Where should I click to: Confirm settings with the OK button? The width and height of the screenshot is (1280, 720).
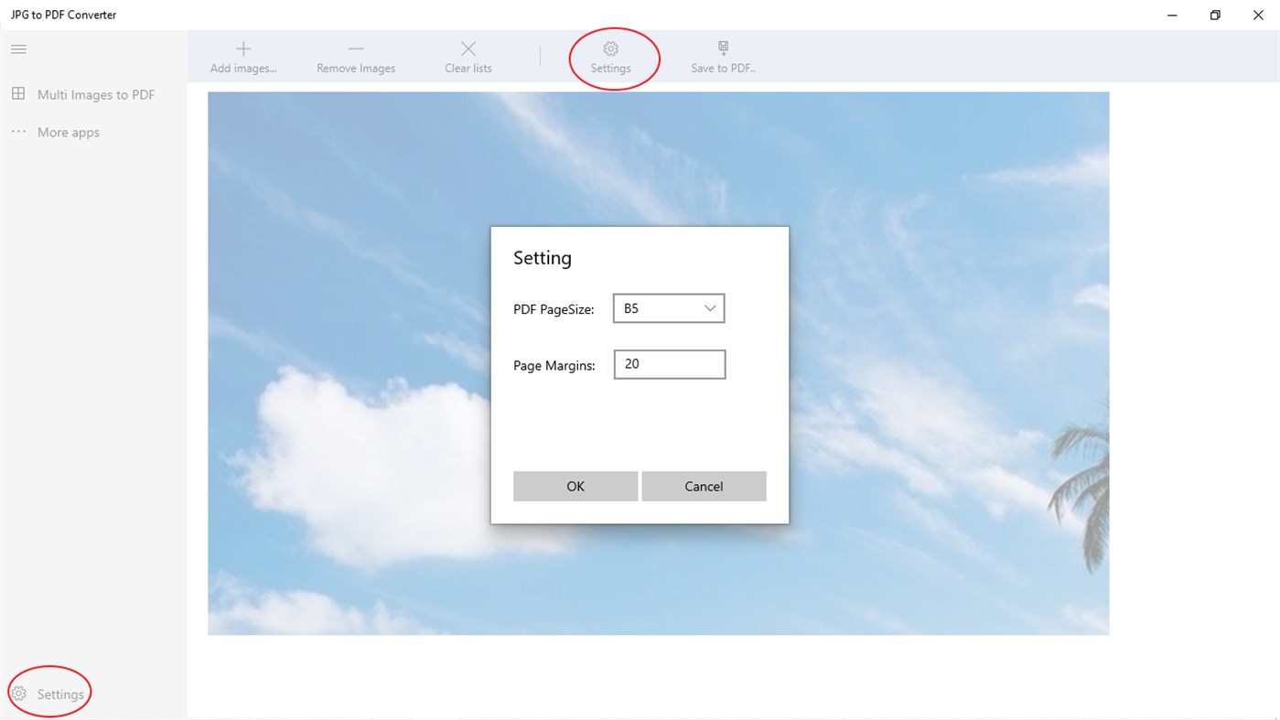[575, 486]
